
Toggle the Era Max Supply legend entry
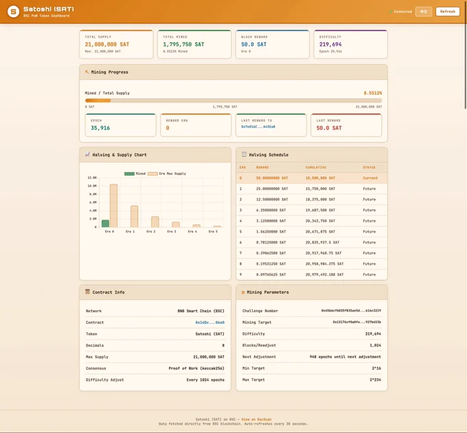coord(167,174)
